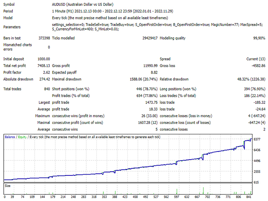The image size is (268, 201).
Task: Click Profit trades value 654 (77.86%)
Action: pyautogui.click(x=147, y=96)
